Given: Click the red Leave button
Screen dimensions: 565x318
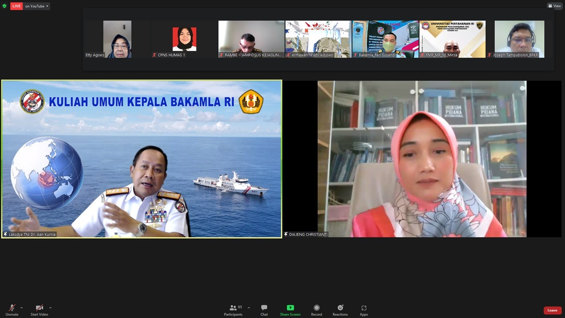Looking at the screenshot, I should point(553,310).
